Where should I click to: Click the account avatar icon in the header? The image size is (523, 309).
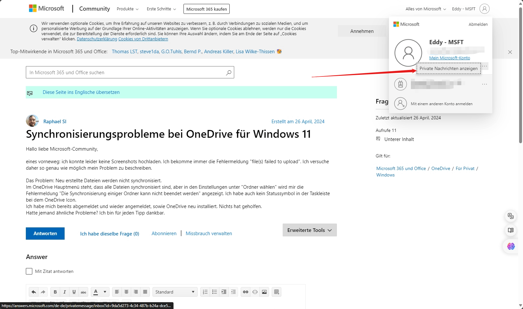click(485, 9)
